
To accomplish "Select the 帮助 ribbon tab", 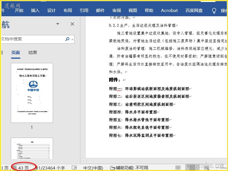I will 149,11.
